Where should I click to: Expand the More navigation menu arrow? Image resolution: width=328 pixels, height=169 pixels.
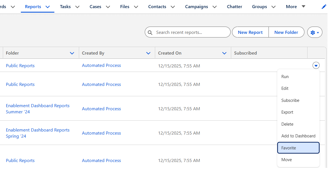303,6
